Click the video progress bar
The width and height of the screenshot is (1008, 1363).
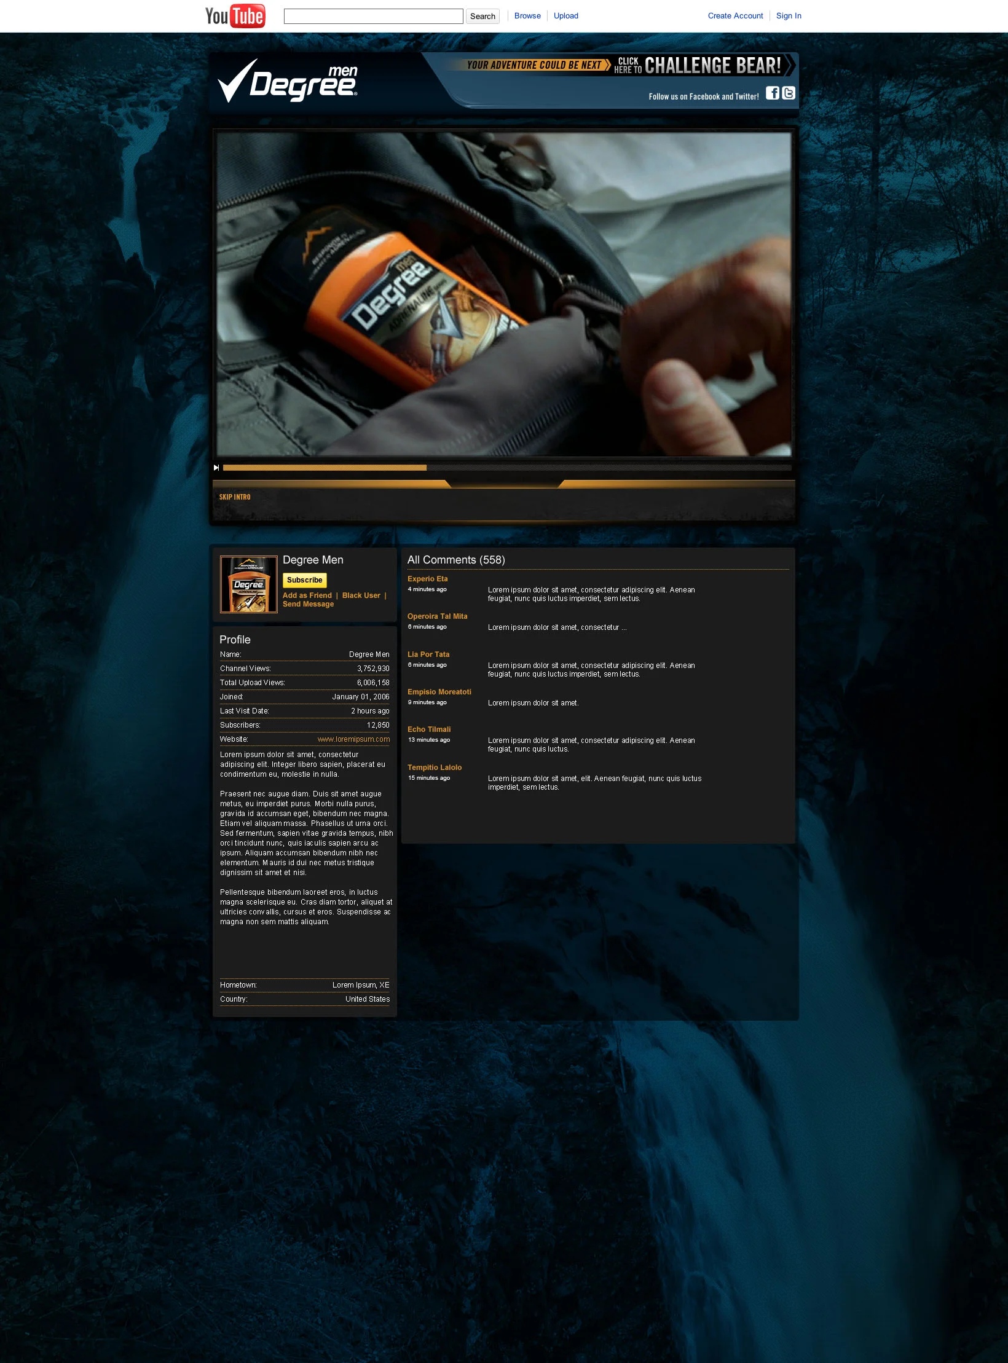pyautogui.click(x=507, y=468)
